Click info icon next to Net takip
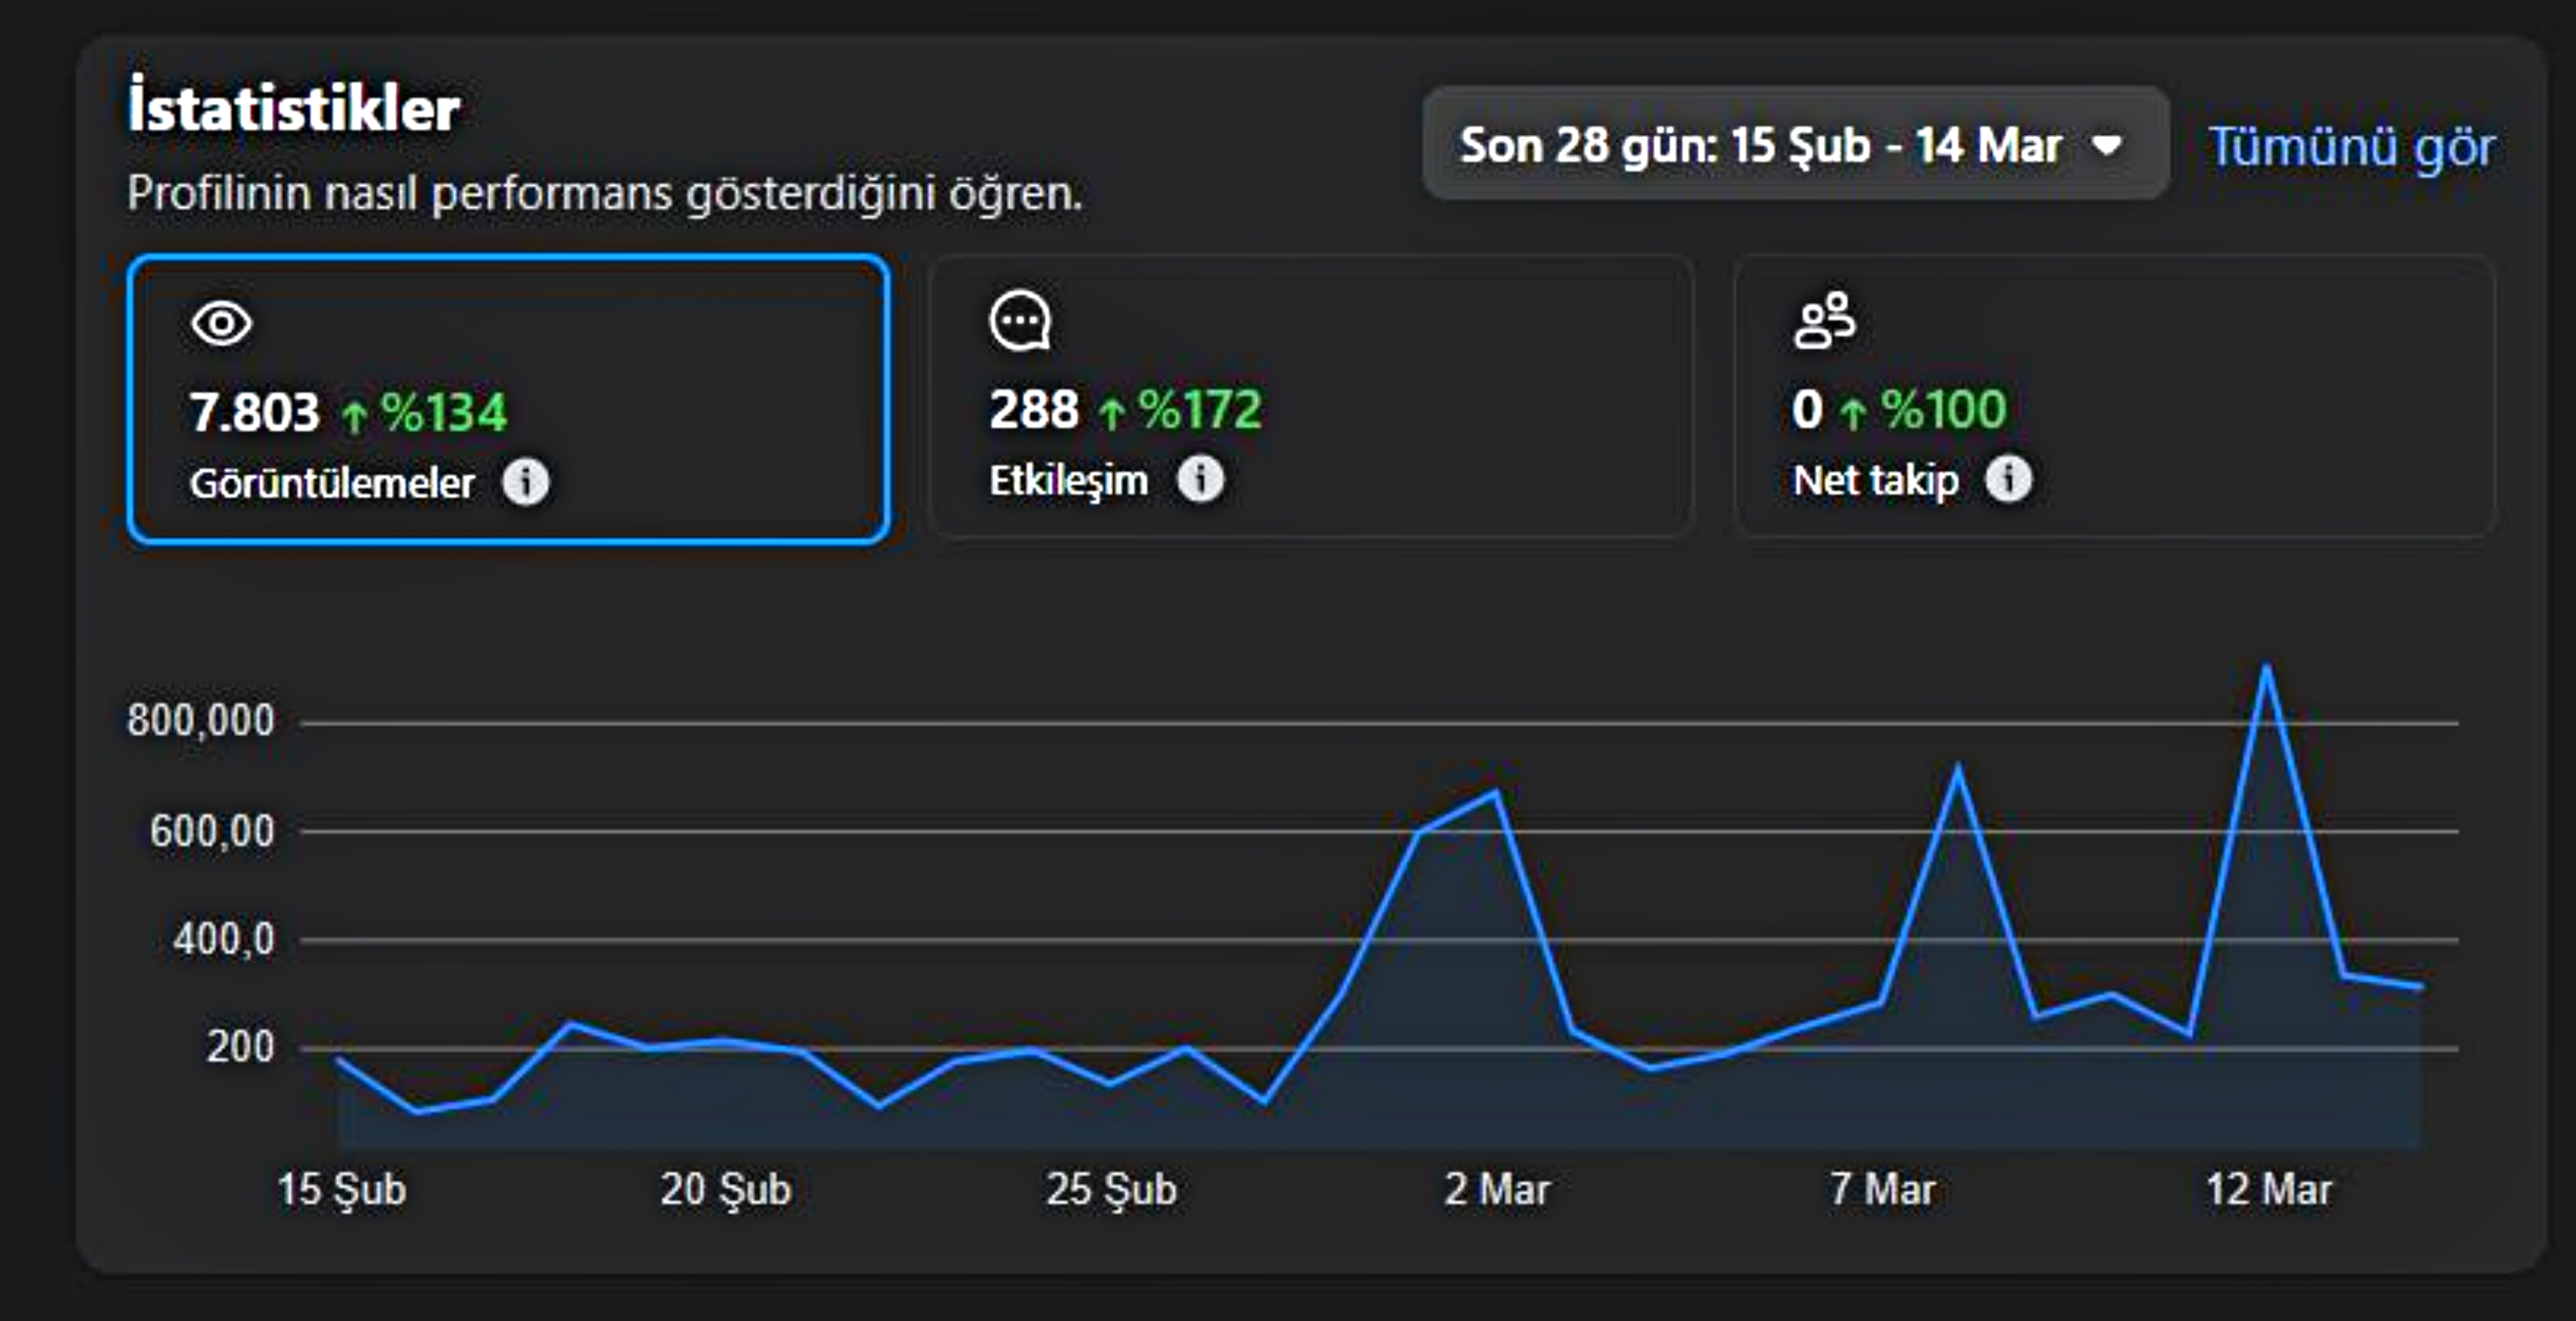Screen dimensions: 2576x1321 click(x=2008, y=479)
